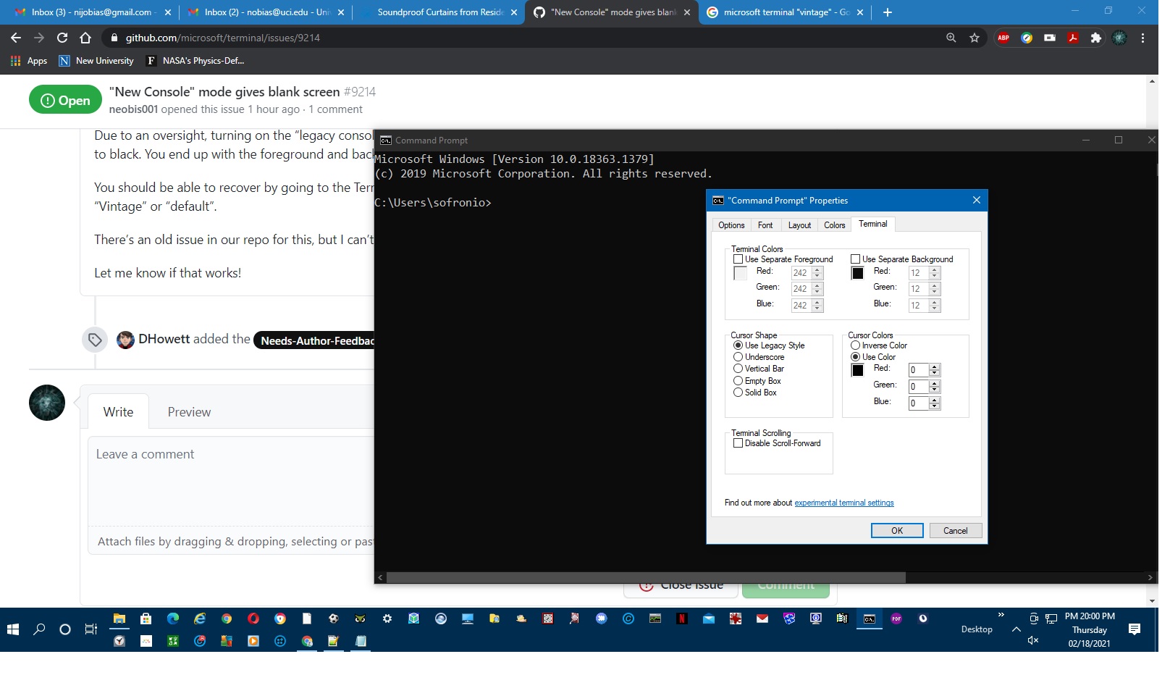Click the cursor color Blue value field
This screenshot has height=675, width=1170.
click(x=919, y=403)
